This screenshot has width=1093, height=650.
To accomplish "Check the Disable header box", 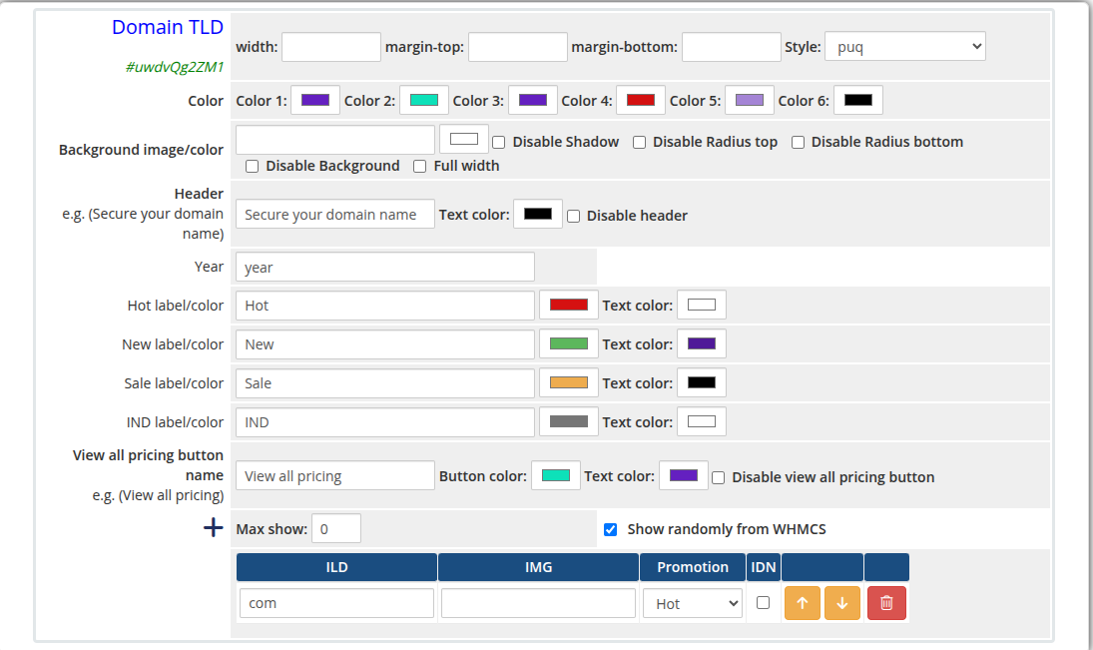I will [573, 216].
